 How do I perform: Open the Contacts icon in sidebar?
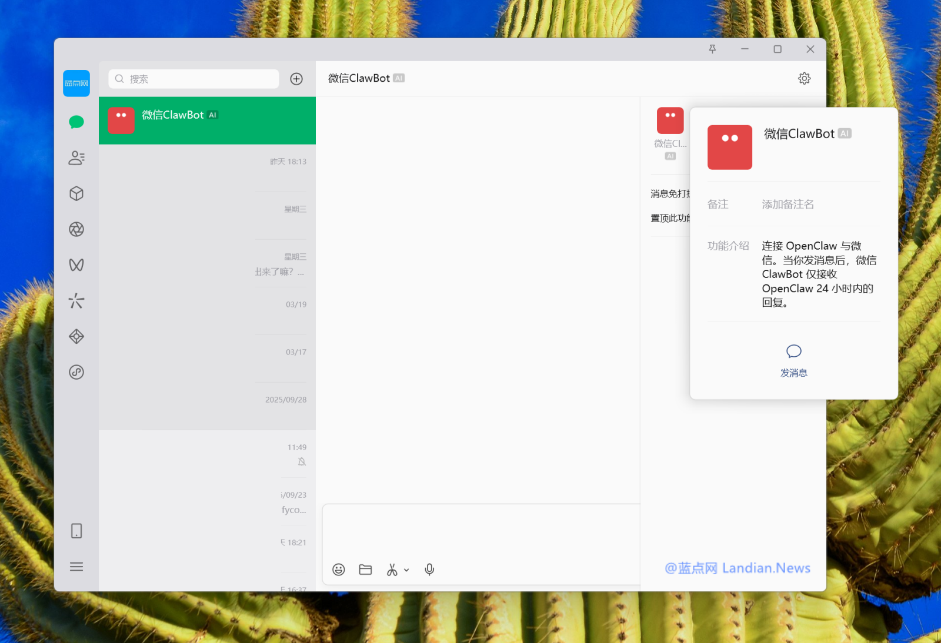pyautogui.click(x=76, y=158)
